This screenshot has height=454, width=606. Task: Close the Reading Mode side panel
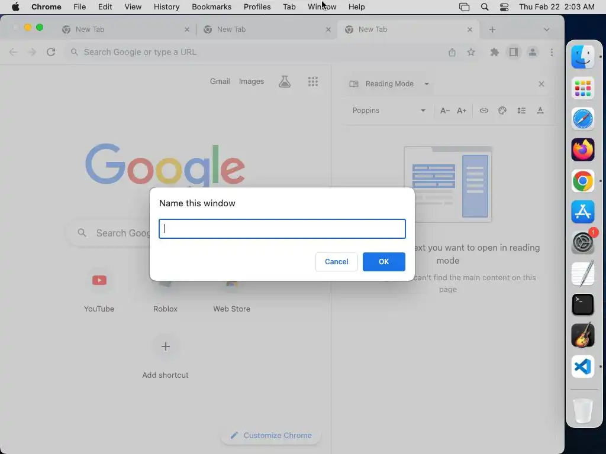(541, 84)
